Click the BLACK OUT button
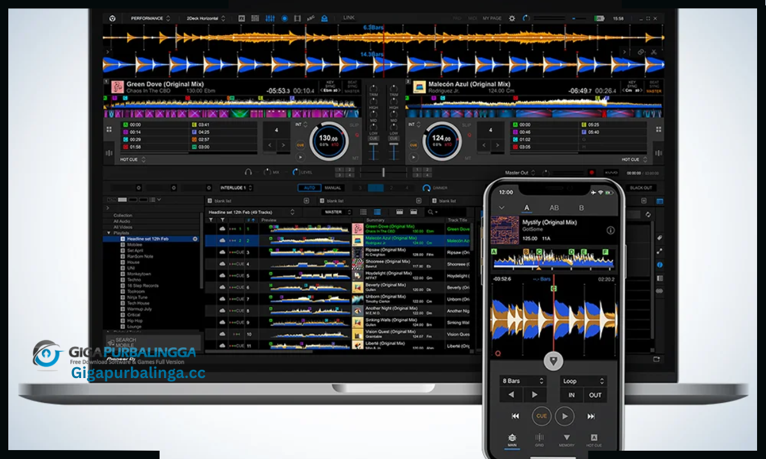This screenshot has width=766, height=459. pos(640,188)
